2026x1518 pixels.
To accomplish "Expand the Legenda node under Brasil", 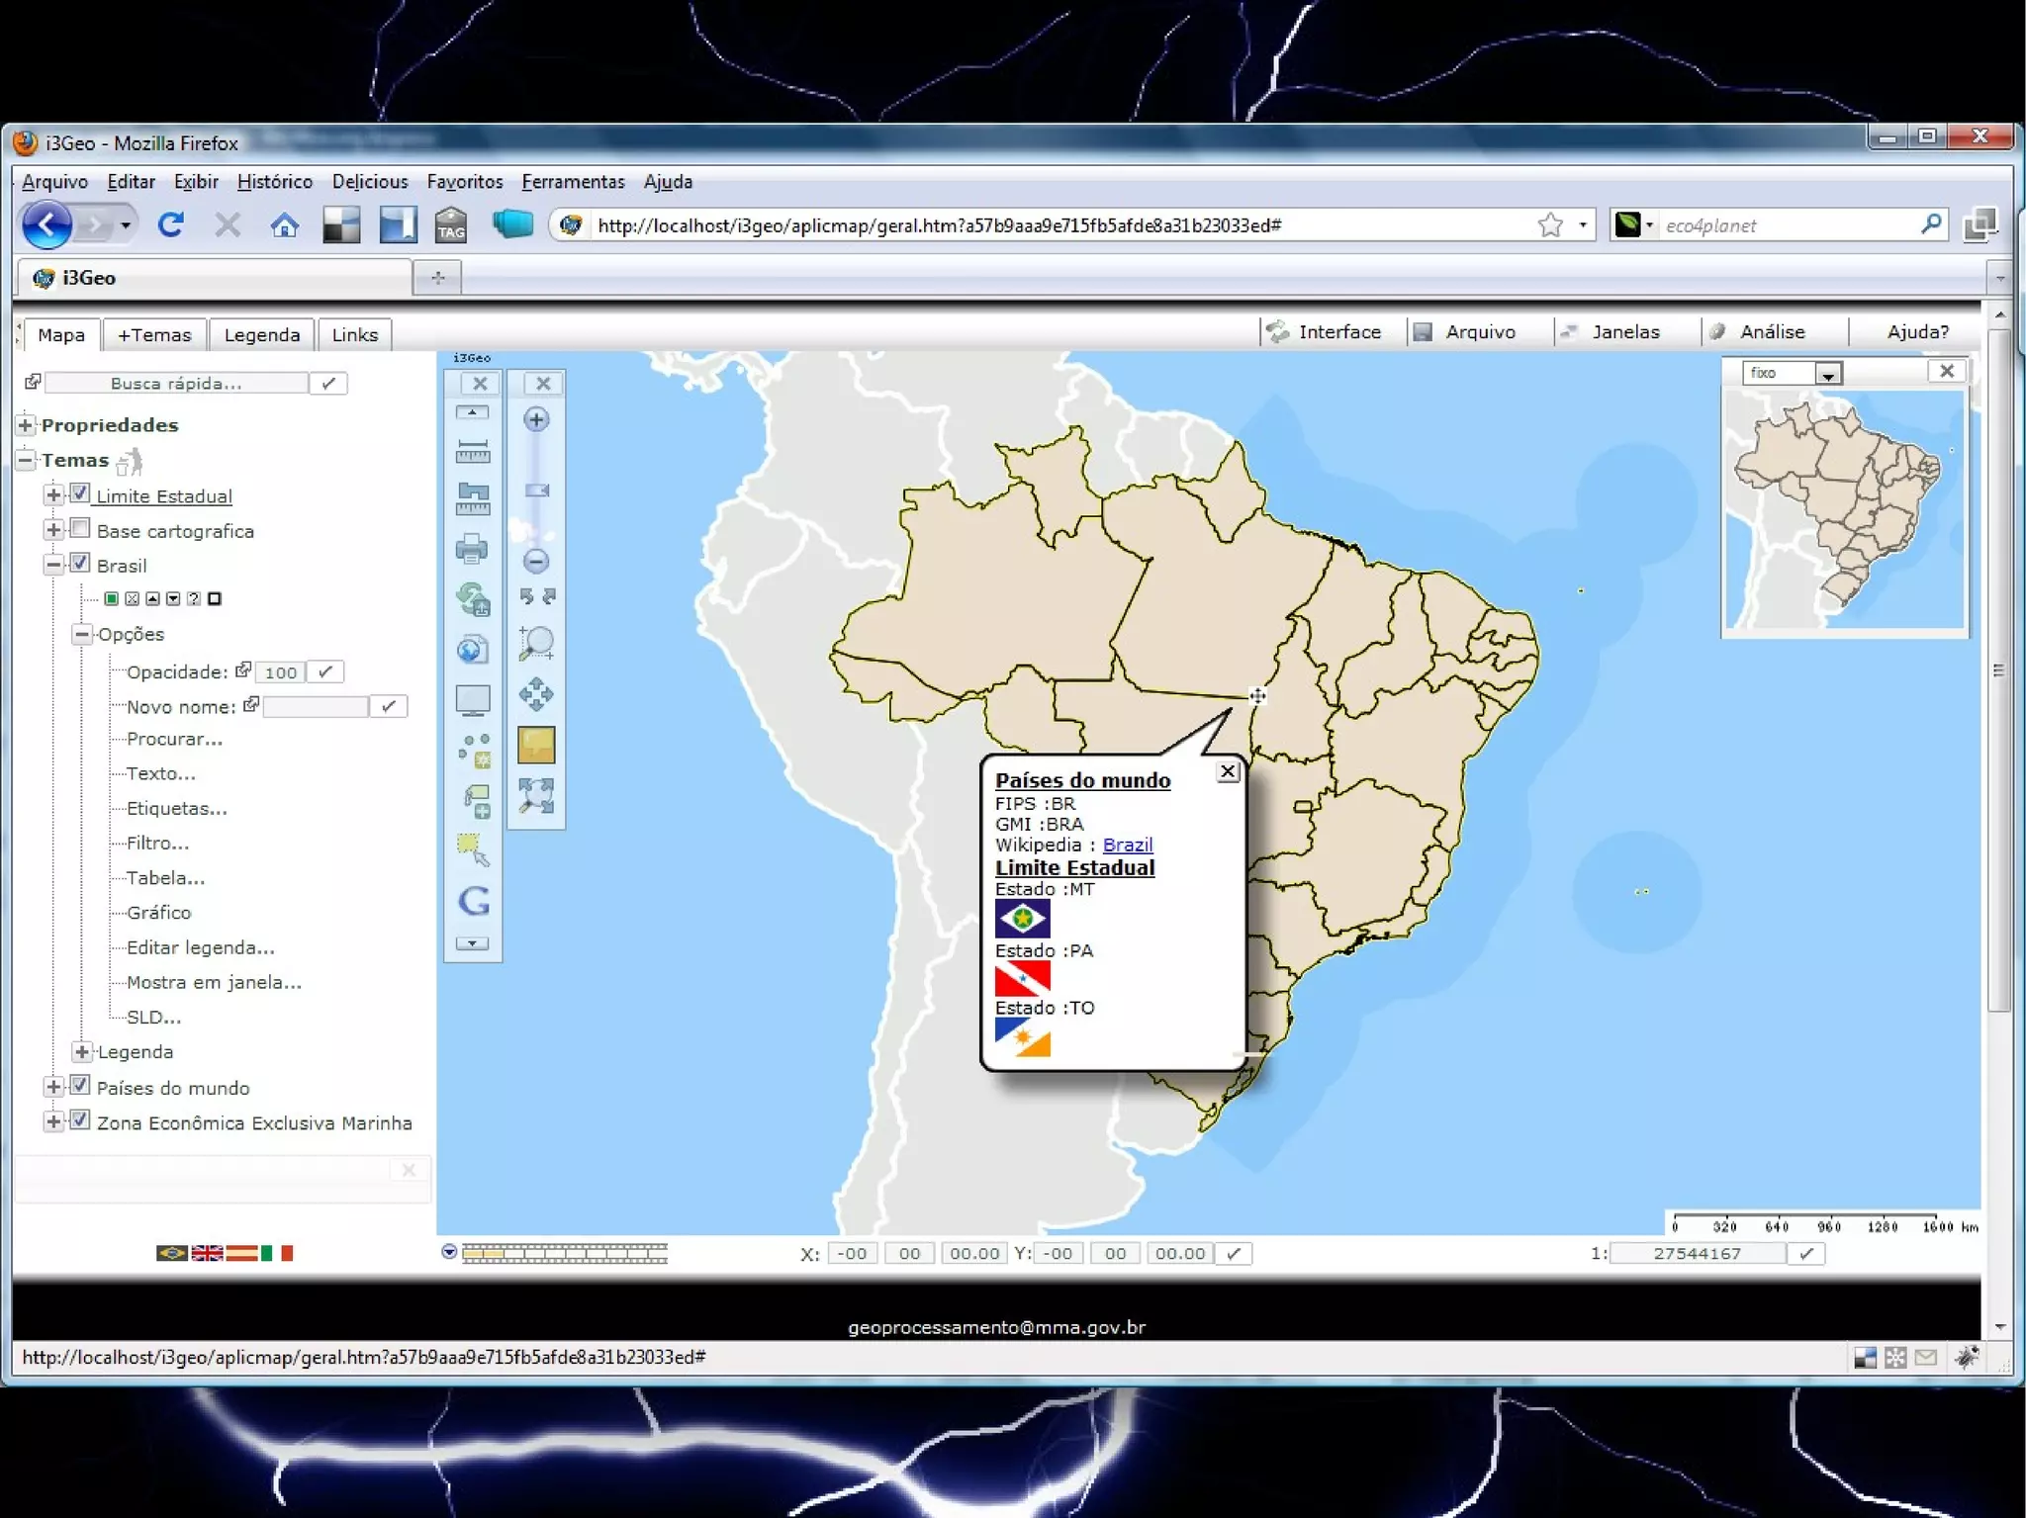I will pos(83,1052).
